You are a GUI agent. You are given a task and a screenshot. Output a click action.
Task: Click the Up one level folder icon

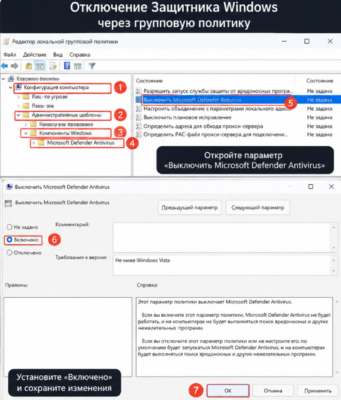tap(28, 66)
